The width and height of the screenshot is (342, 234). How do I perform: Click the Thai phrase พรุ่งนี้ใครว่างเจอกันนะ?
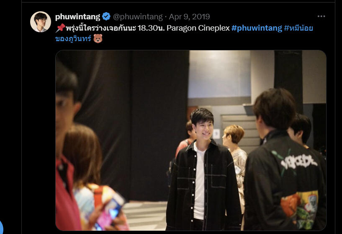[x=101, y=28]
